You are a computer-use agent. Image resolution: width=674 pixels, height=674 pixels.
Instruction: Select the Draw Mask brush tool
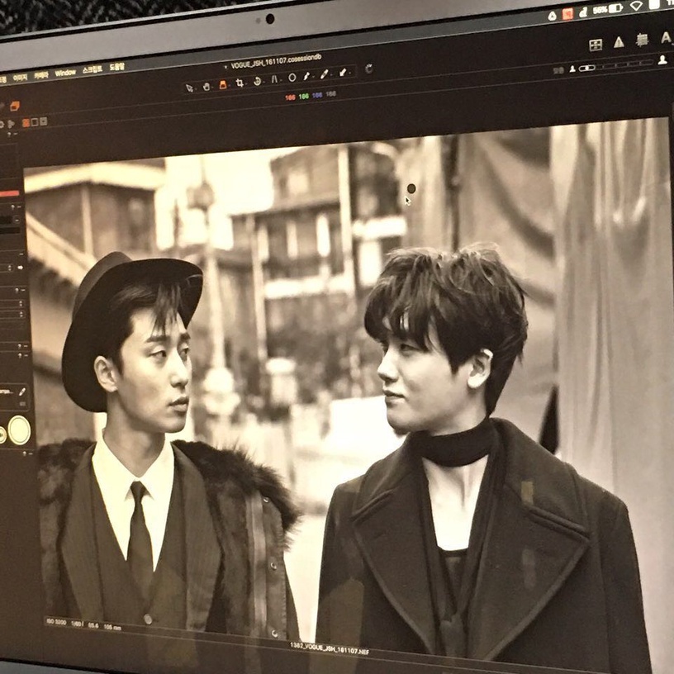click(x=325, y=74)
